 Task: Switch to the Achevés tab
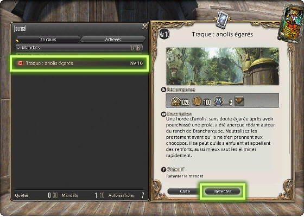(113, 40)
